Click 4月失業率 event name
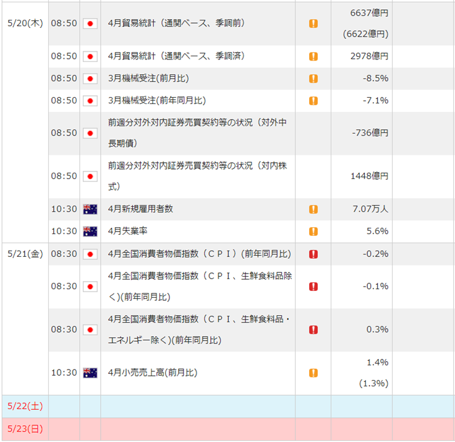 128,231
